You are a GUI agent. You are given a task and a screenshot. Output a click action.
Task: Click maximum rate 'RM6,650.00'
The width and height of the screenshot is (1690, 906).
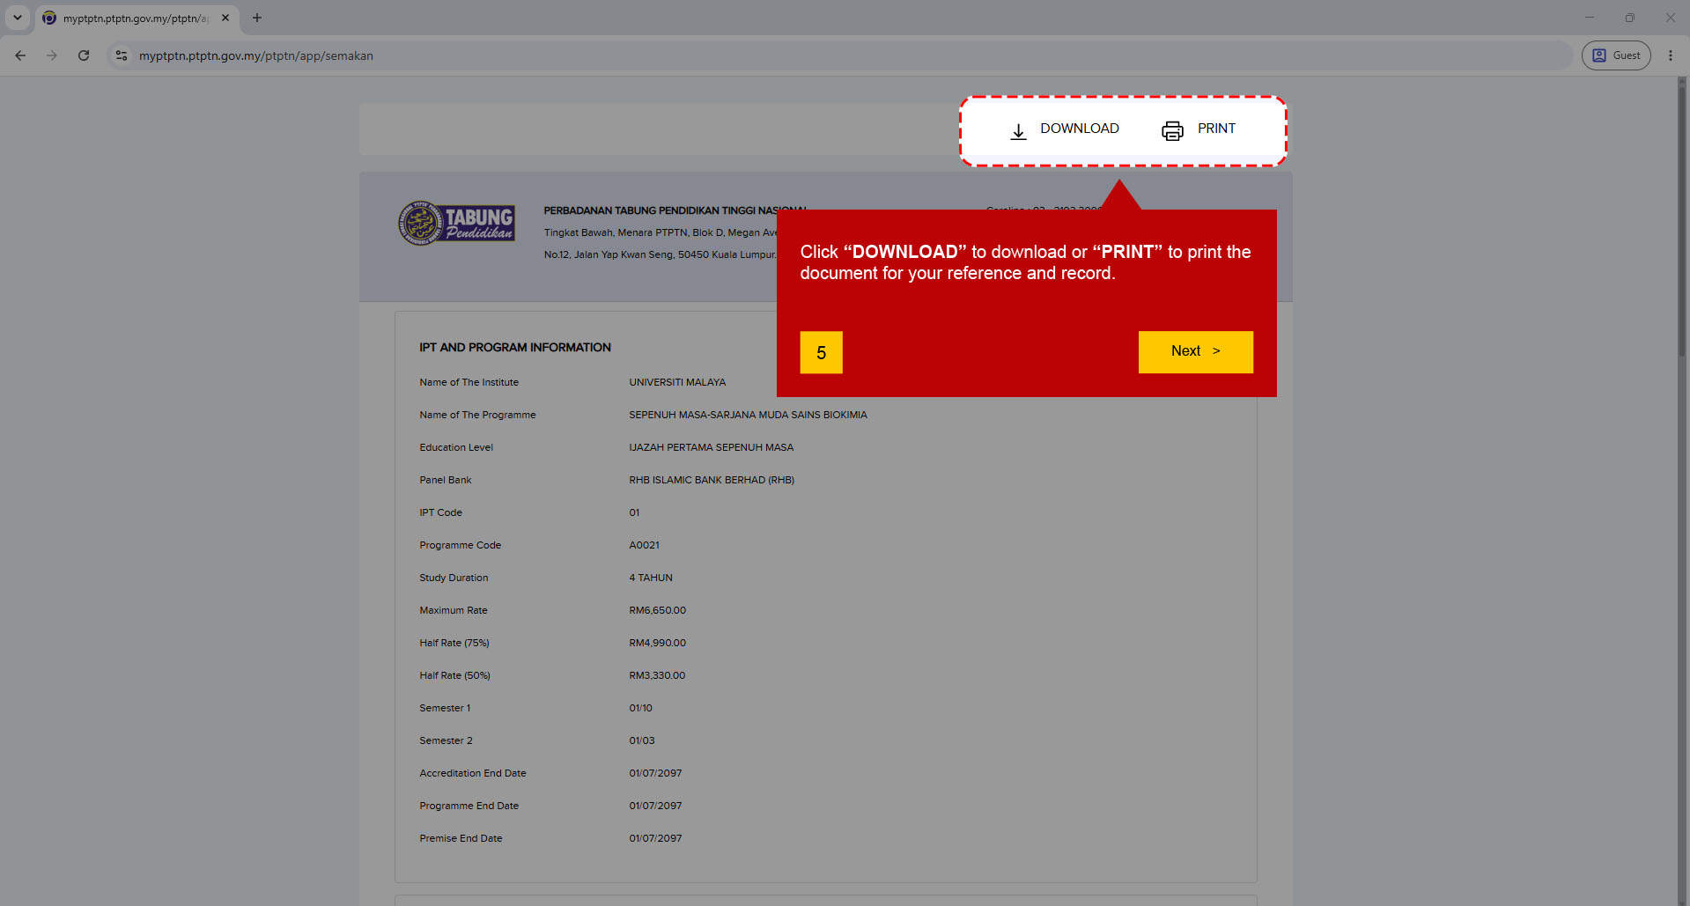(x=657, y=610)
